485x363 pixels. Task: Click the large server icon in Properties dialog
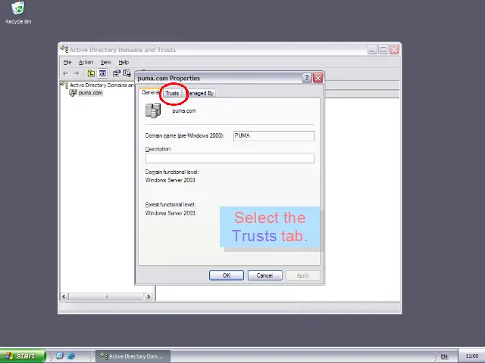153,110
